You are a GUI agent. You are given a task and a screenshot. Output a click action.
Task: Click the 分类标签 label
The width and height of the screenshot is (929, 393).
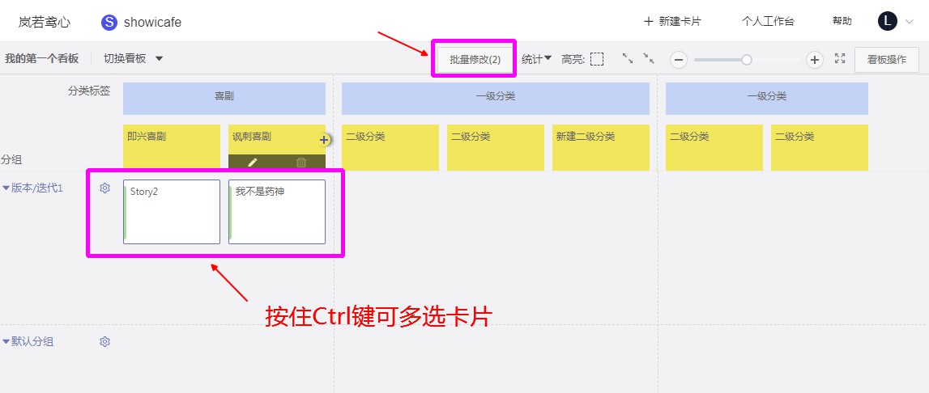coord(89,91)
